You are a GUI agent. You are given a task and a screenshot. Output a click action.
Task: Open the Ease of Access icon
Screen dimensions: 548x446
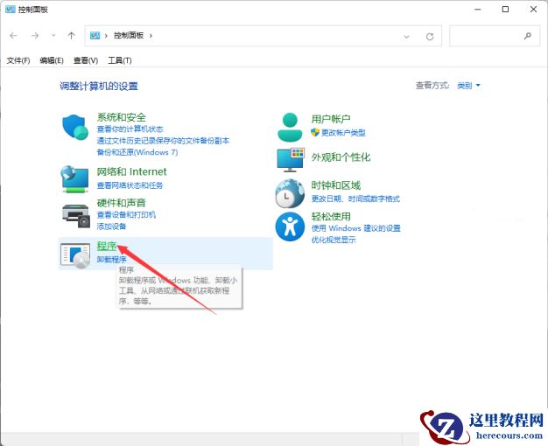pos(290,226)
